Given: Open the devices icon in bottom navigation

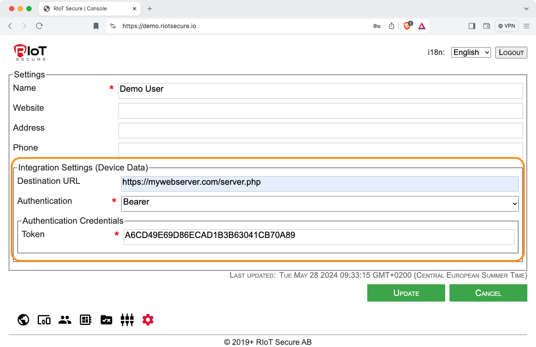Looking at the screenshot, I should (44, 320).
